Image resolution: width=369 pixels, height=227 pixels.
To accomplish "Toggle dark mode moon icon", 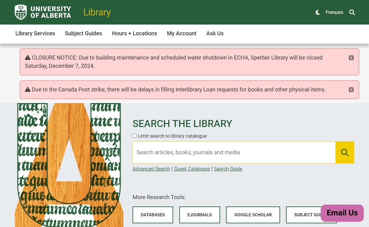I will pos(318,12).
